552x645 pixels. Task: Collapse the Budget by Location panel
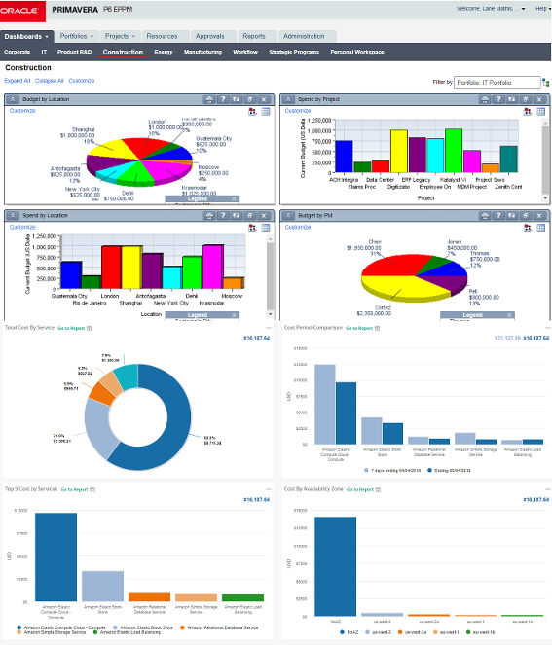click(x=13, y=99)
